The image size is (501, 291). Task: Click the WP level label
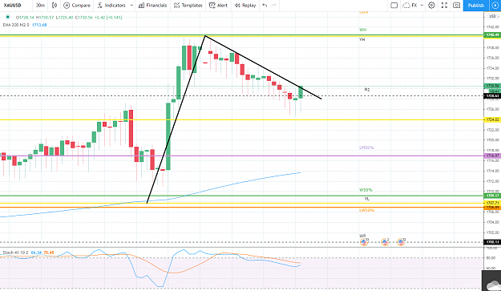[x=362, y=236]
